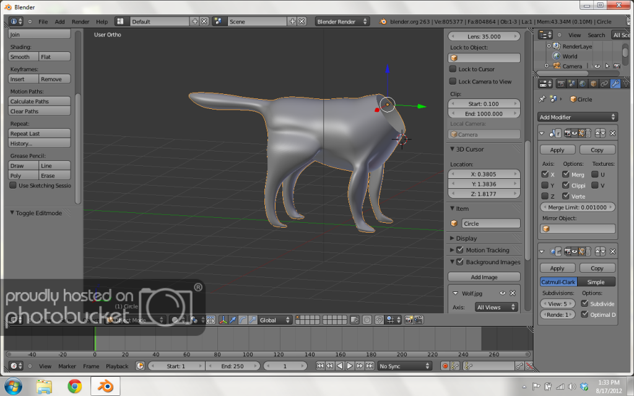
Task: Enable Use Sketching Session checkbox
Action: tap(13, 185)
